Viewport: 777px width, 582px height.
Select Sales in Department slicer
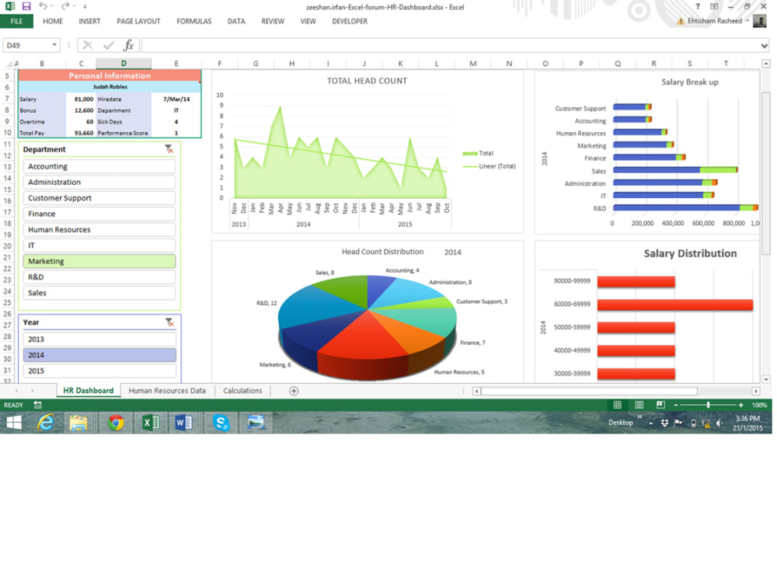tap(99, 293)
